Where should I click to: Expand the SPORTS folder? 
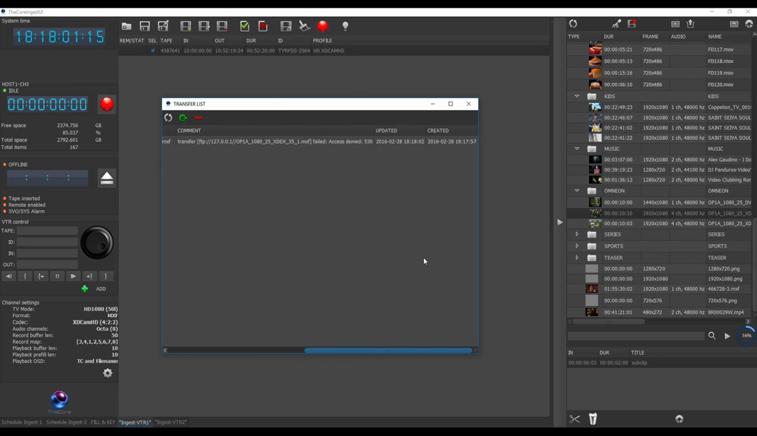click(x=577, y=246)
